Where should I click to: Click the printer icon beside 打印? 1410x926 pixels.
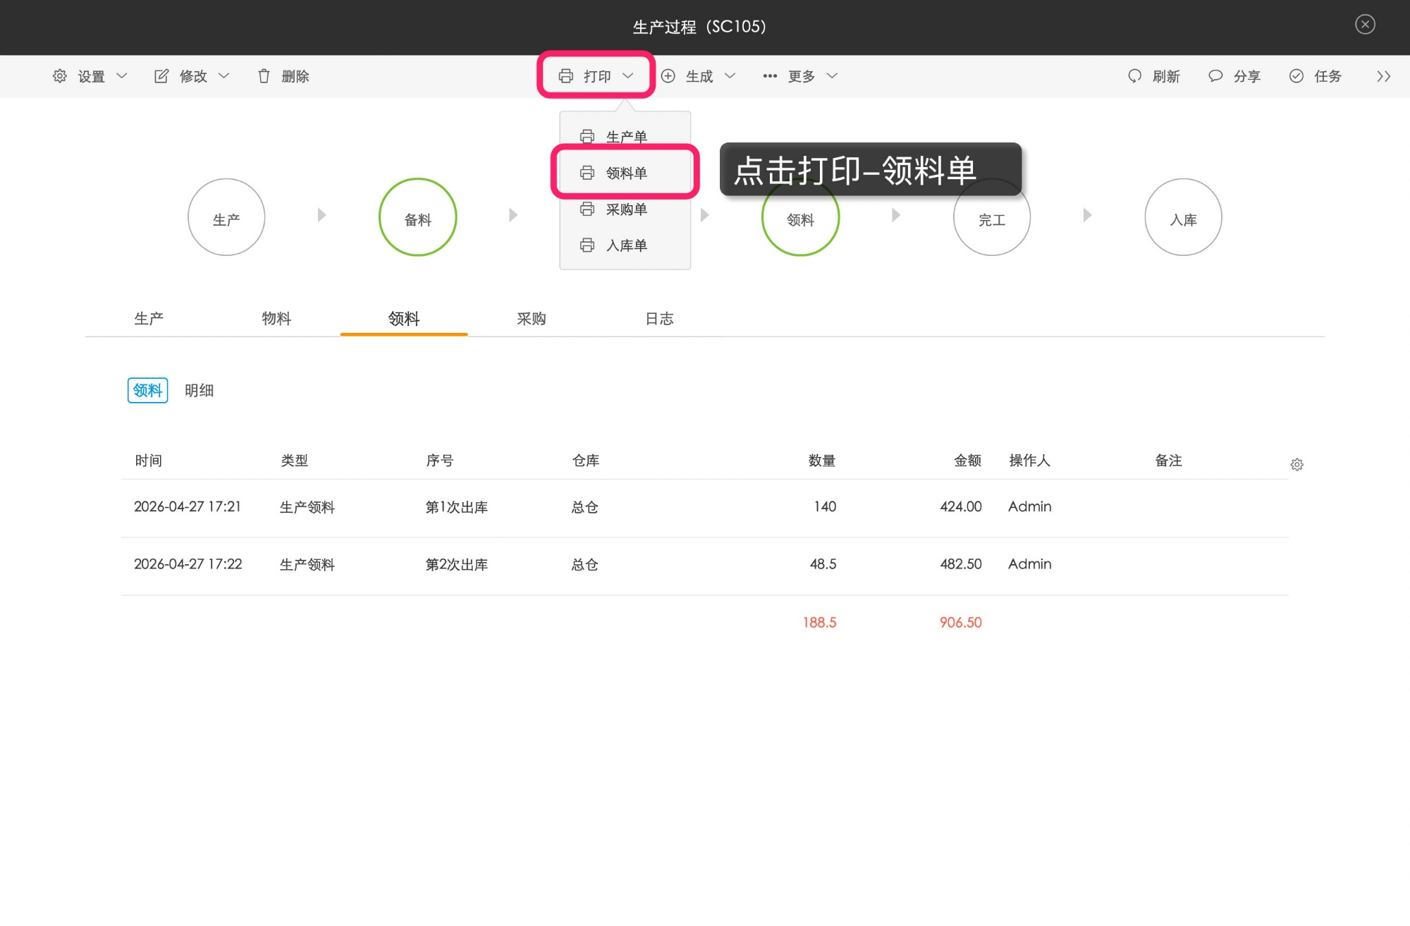565,75
